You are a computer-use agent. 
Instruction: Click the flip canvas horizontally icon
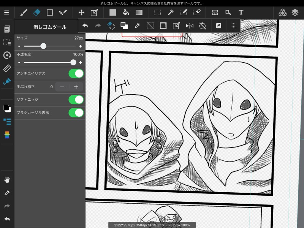pyautogui.click(x=189, y=26)
